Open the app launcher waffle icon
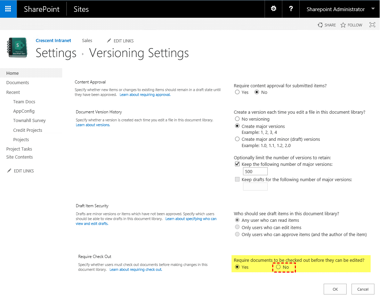This screenshot has height=299, width=380. [x=8, y=9]
